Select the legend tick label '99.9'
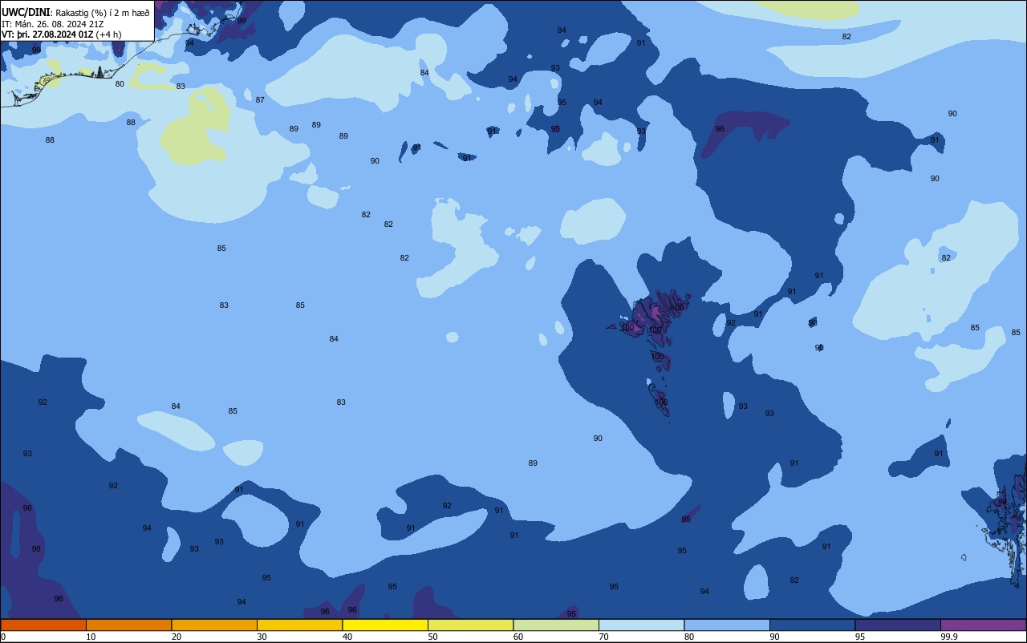Viewport: 1027px width, 643px height. (x=950, y=637)
